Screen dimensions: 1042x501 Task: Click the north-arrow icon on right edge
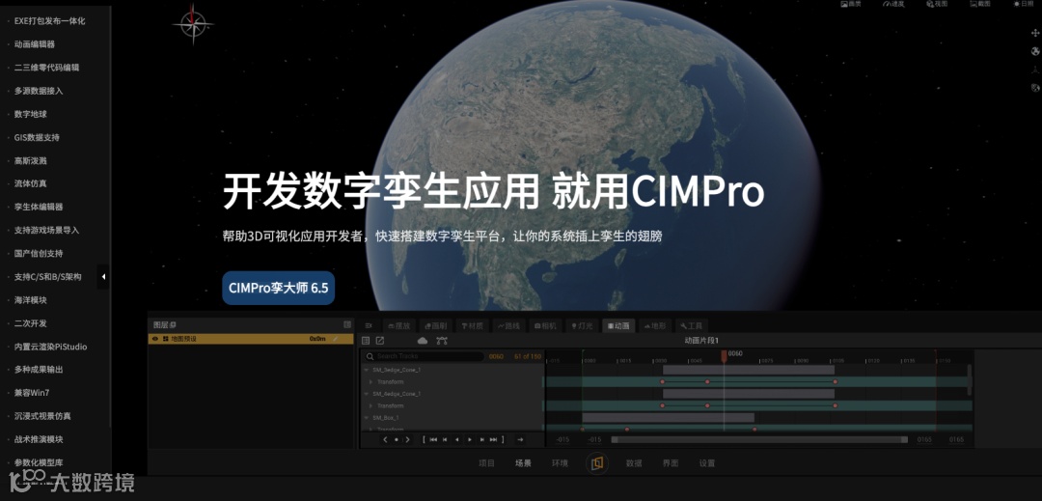1034,70
